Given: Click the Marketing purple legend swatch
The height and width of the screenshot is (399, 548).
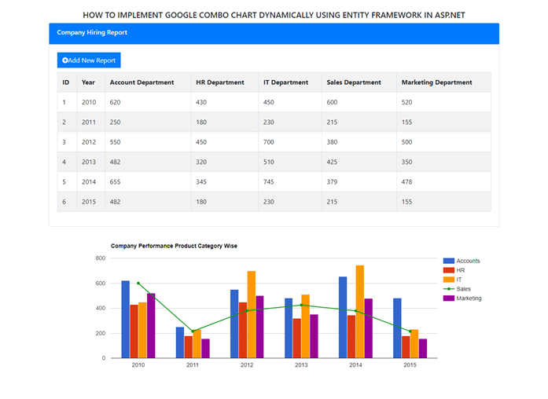Looking at the screenshot, I should coord(448,298).
